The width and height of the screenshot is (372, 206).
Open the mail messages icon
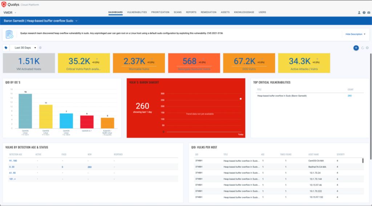368,12
